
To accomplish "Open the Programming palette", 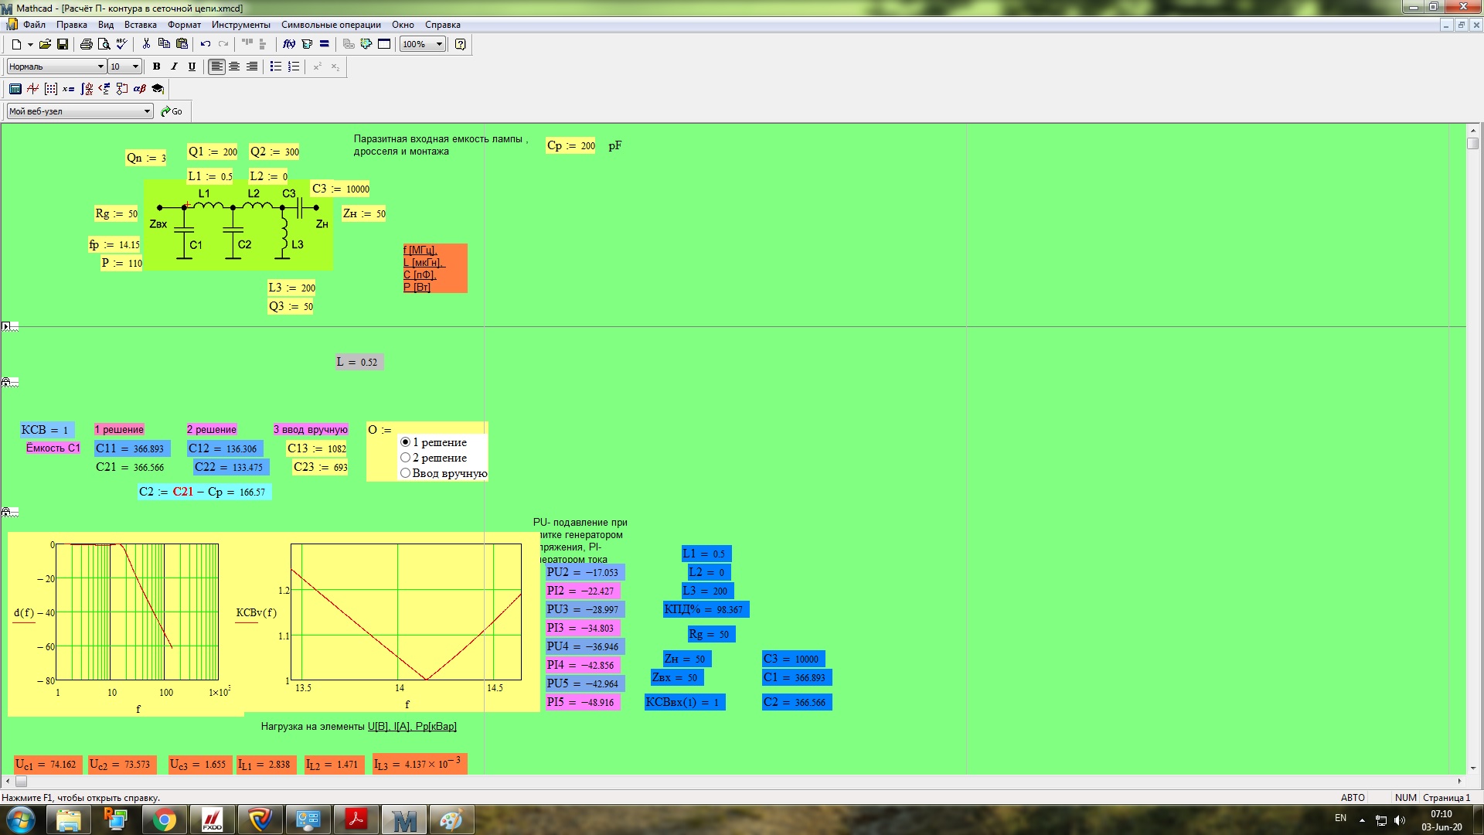I will point(122,89).
